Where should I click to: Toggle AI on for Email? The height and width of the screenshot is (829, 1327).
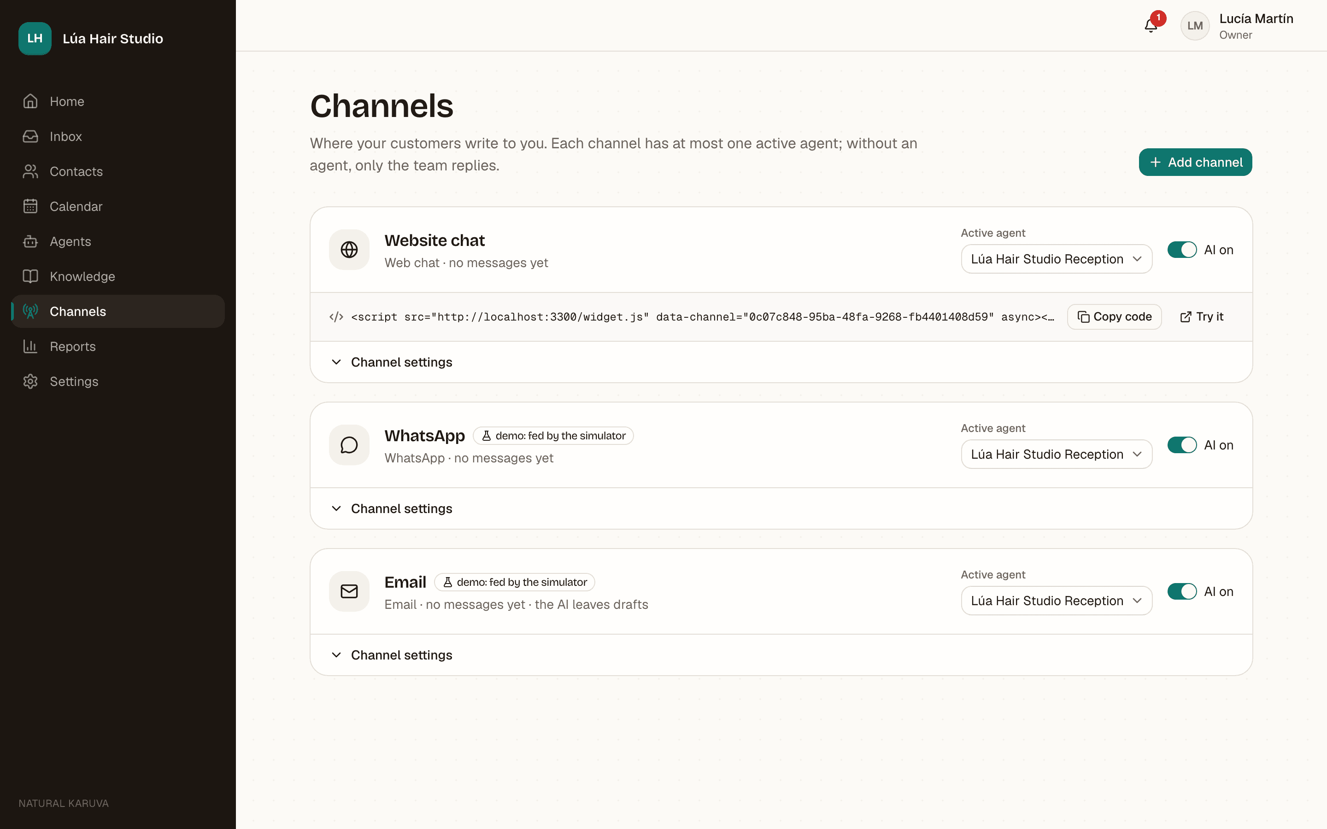click(x=1182, y=592)
